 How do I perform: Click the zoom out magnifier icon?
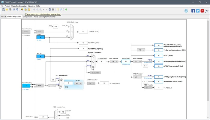(x=40, y=10)
